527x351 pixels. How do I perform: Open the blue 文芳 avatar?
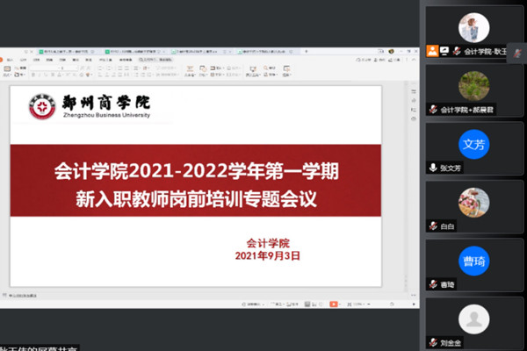[474, 144]
